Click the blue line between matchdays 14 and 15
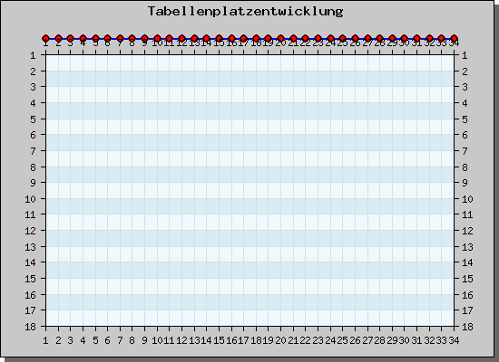This screenshot has height=362, width=499. point(212,39)
